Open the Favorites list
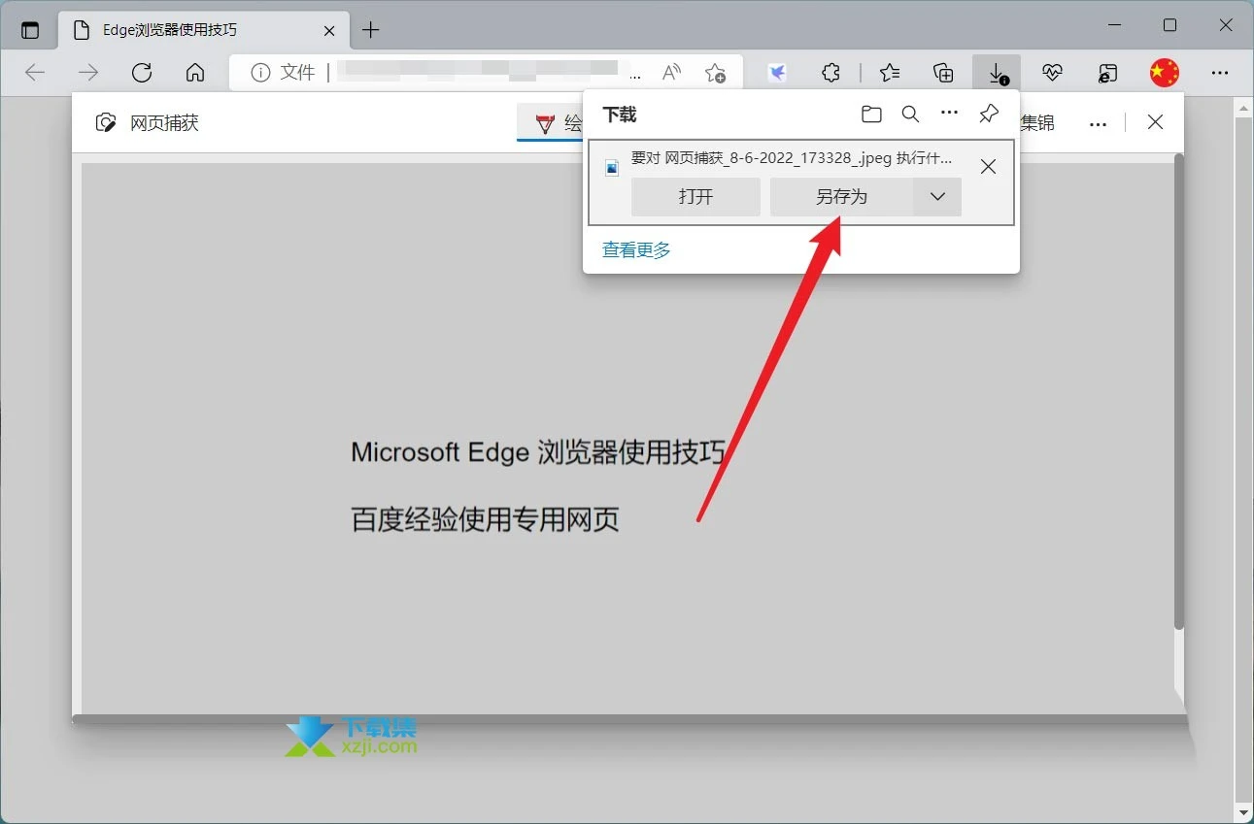The image size is (1254, 824). tap(889, 72)
